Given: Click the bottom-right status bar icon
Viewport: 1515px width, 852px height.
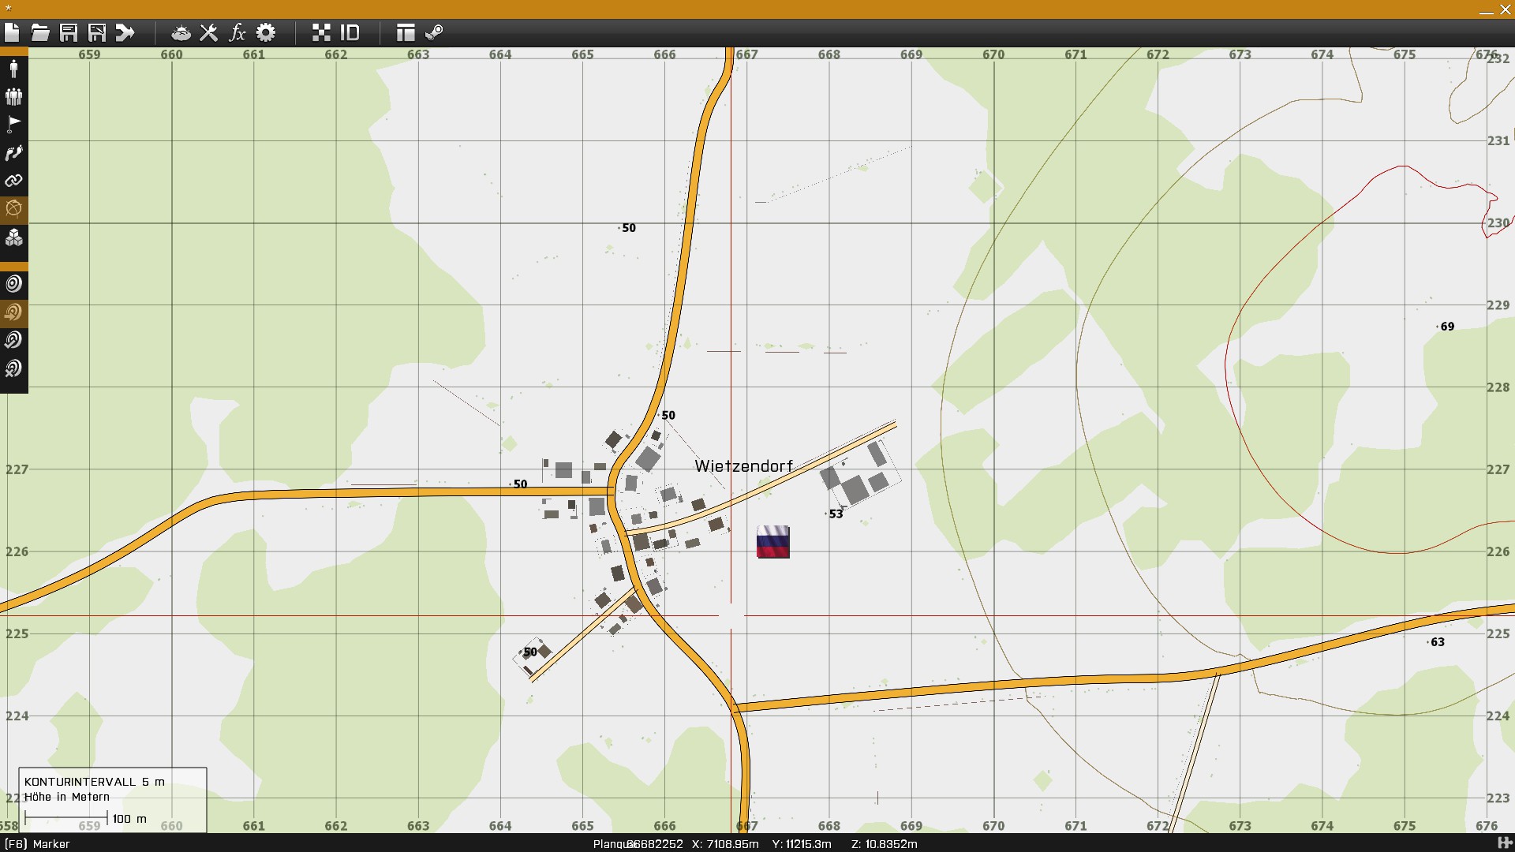Looking at the screenshot, I should tap(1504, 843).
